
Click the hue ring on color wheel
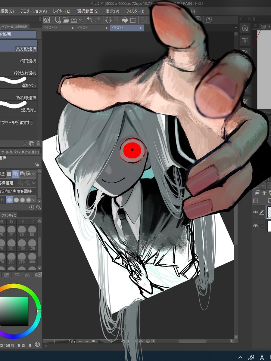click(x=39, y=311)
